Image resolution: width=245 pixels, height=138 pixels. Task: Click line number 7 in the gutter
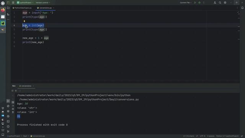[14, 38]
